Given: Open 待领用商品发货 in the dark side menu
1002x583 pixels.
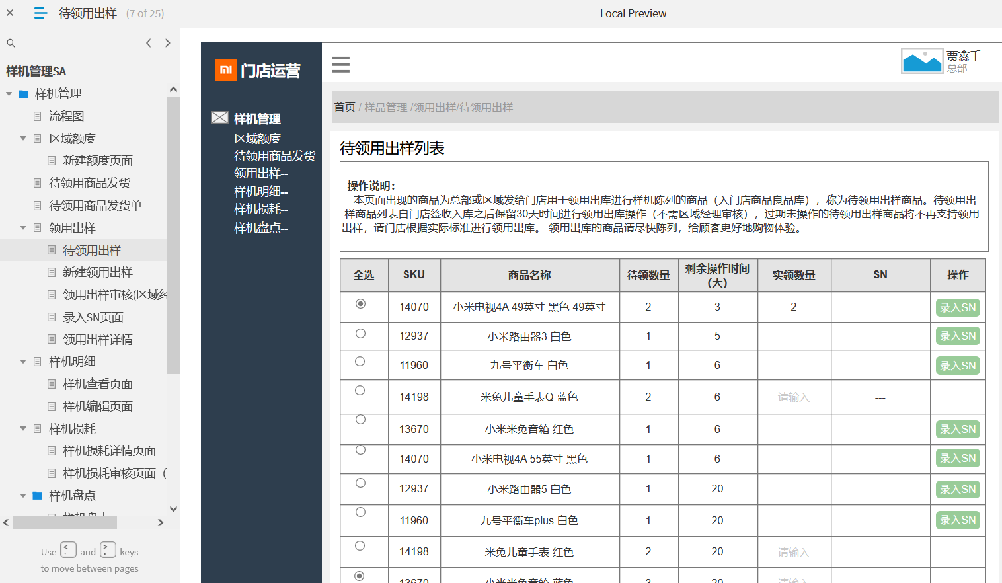Looking at the screenshot, I should 274,156.
